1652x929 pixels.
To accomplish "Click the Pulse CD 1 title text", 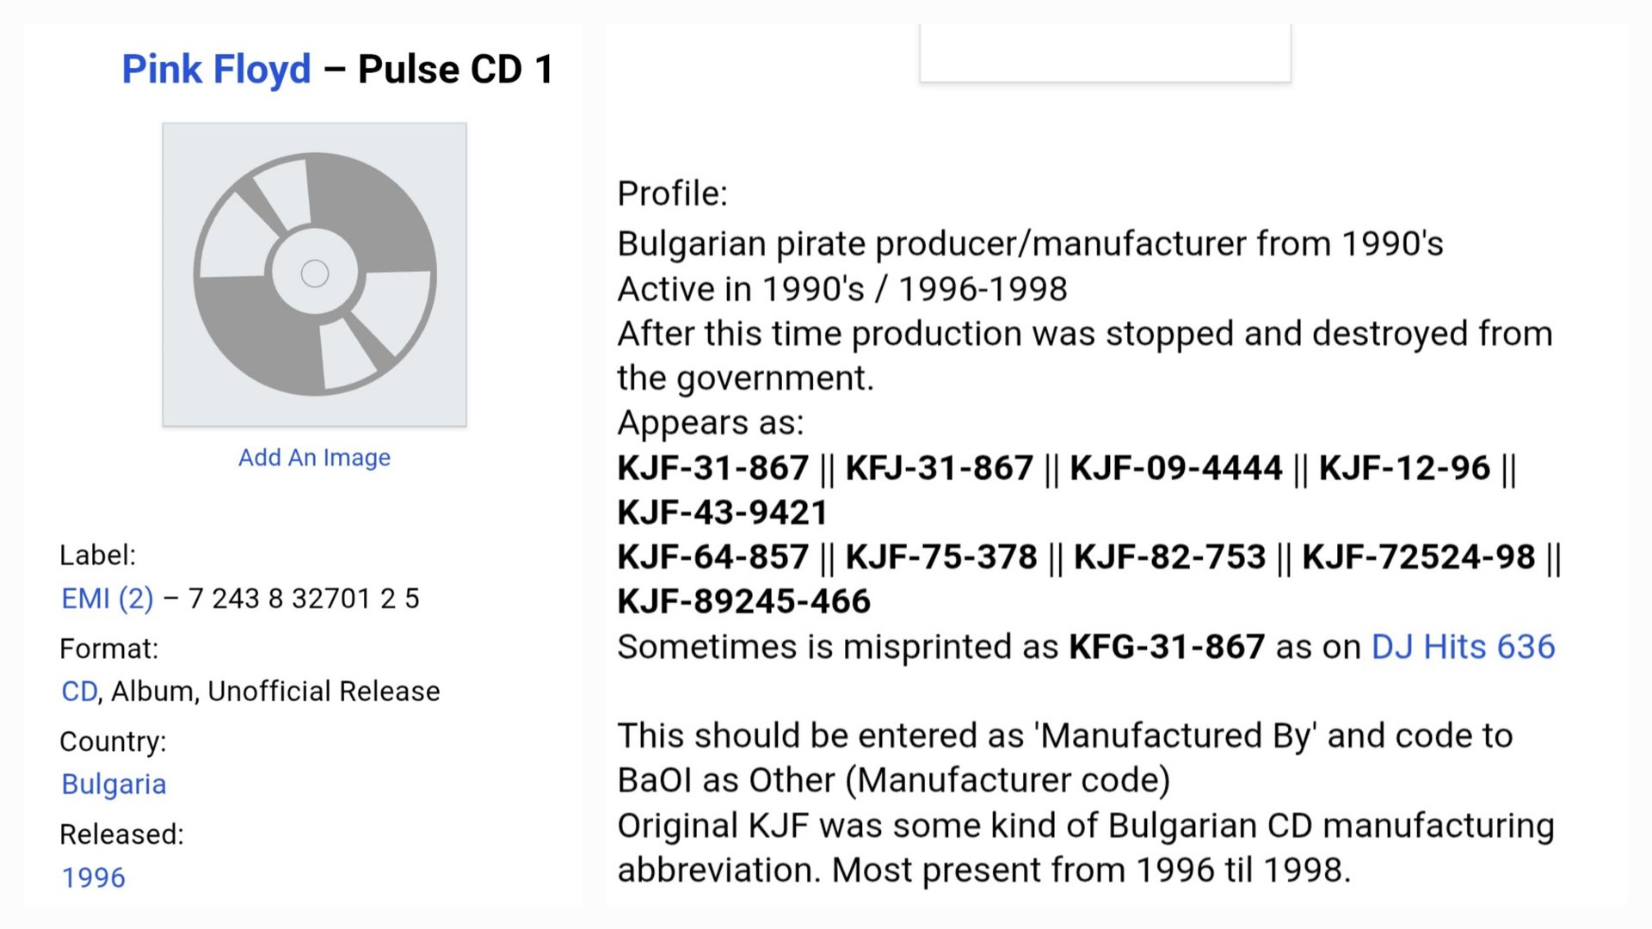I will 455,69.
